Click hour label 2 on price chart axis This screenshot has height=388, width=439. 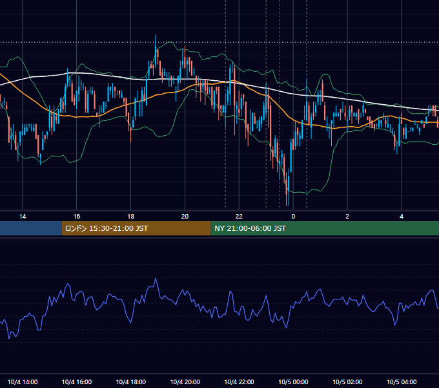pos(347,216)
